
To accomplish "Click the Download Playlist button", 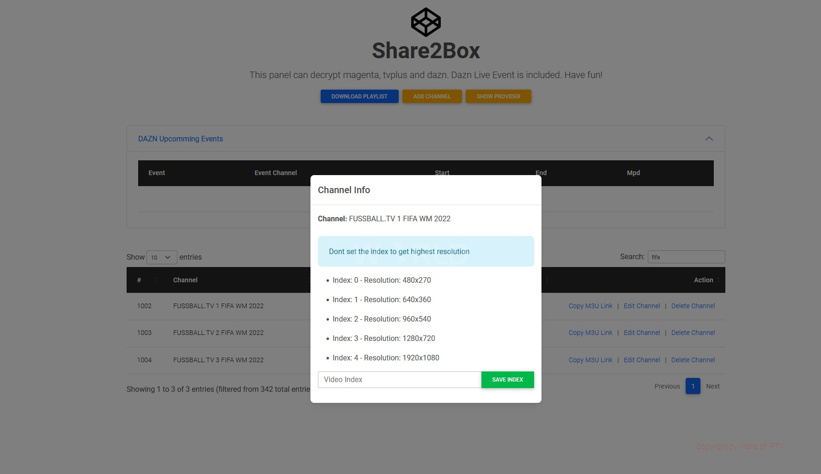I will [359, 97].
